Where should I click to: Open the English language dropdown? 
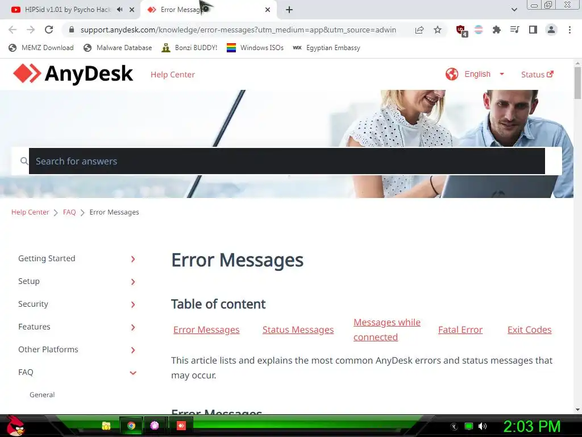pyautogui.click(x=484, y=74)
